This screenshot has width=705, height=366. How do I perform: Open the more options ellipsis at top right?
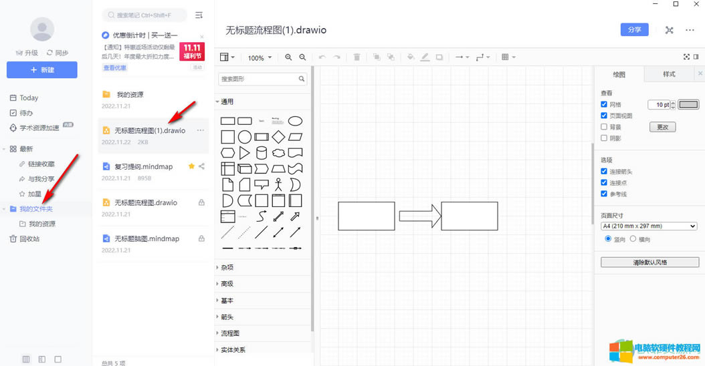point(690,30)
